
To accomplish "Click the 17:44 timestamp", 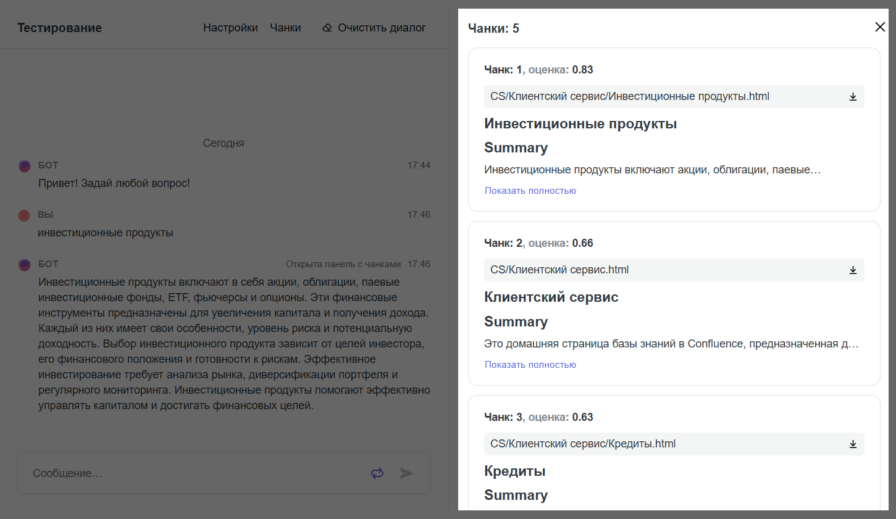I will coord(419,165).
